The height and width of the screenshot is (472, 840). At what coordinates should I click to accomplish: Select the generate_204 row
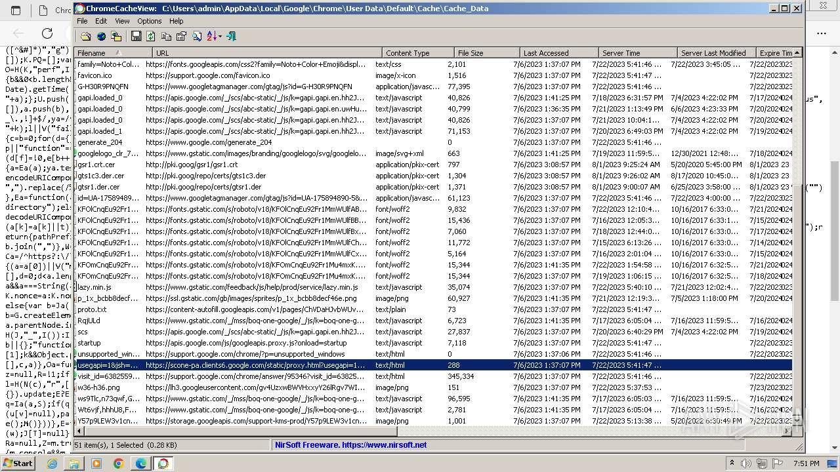[433, 142]
